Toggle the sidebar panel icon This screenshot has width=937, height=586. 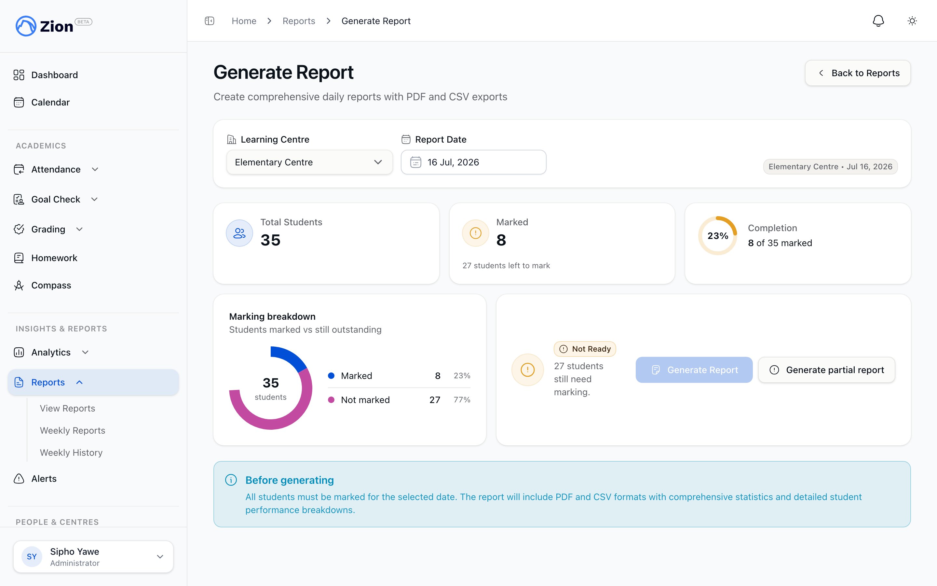210,21
